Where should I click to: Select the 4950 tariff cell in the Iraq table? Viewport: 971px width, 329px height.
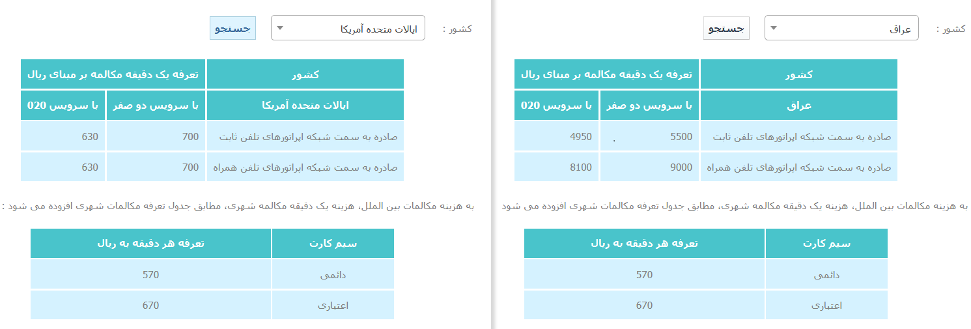(x=557, y=137)
